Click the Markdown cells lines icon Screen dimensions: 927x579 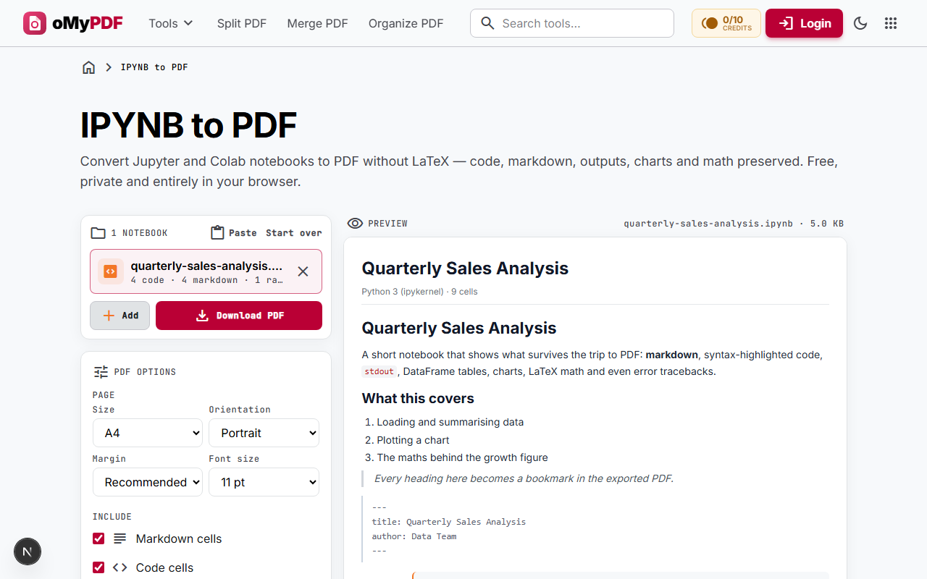(x=120, y=538)
